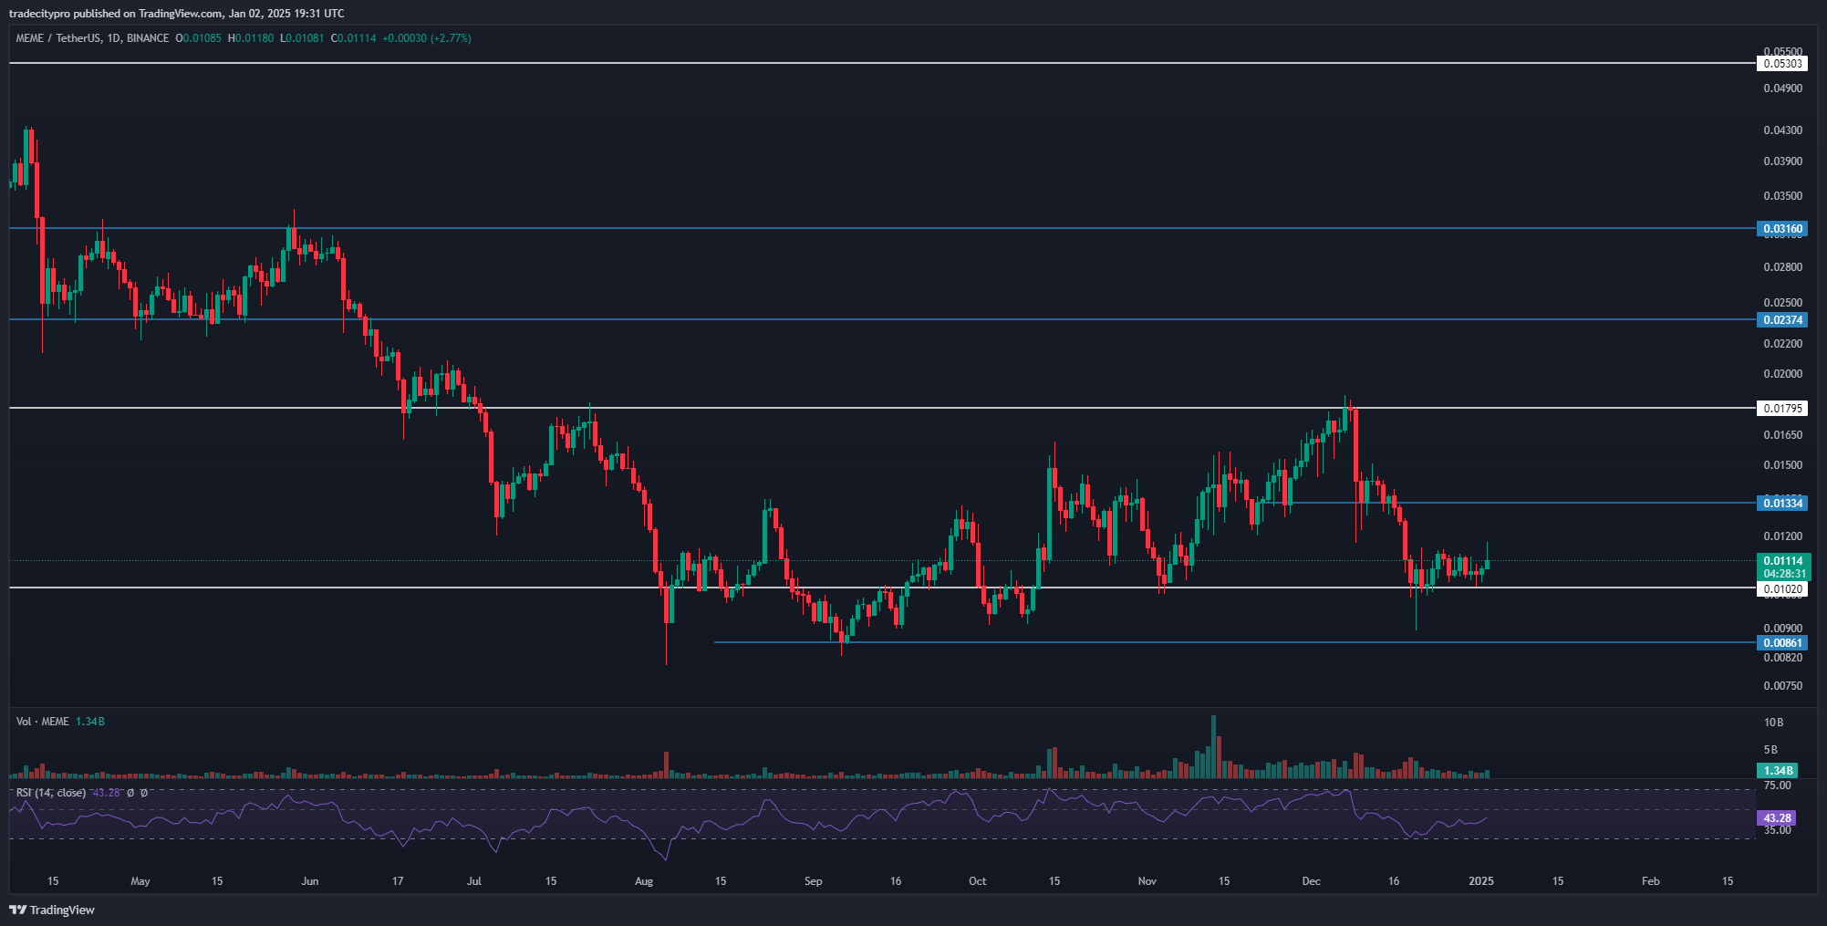The width and height of the screenshot is (1827, 926).
Task: Click the header 'tradecitypro published on TradingView.com'
Action: (116, 14)
